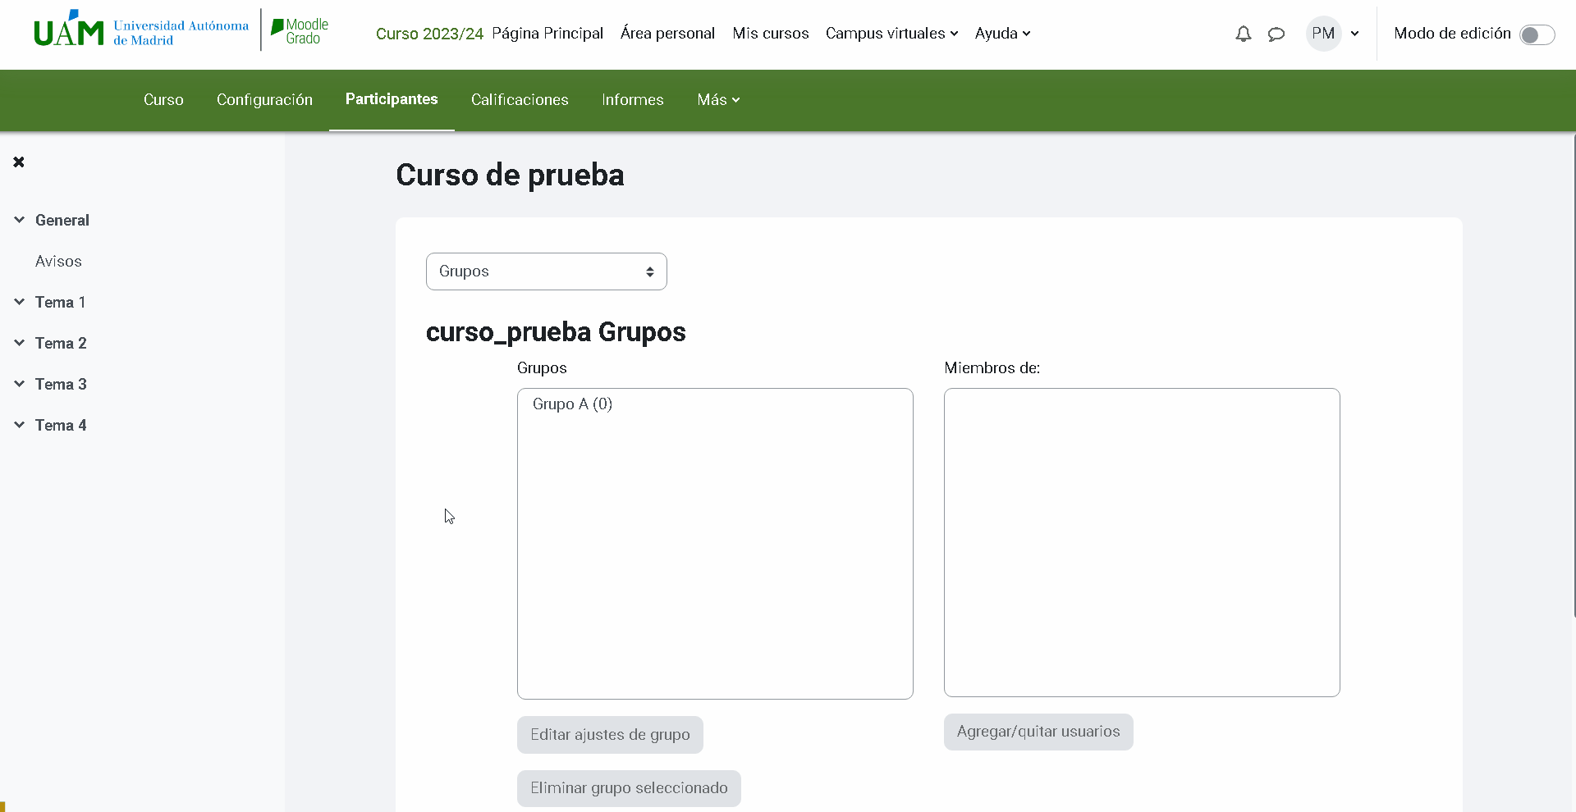Expand the Ayuda menu

(x=1001, y=34)
